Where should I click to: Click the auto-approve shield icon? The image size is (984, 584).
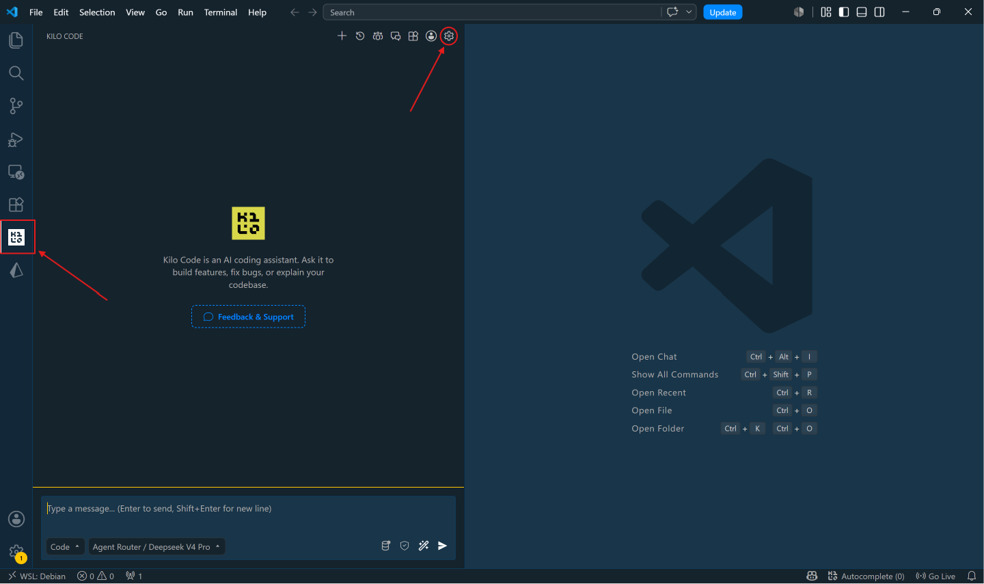pos(405,546)
